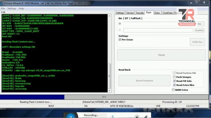Viewport: 211px width, 118px height.
Task: Click the Scatter file path field
Action: click(158, 30)
